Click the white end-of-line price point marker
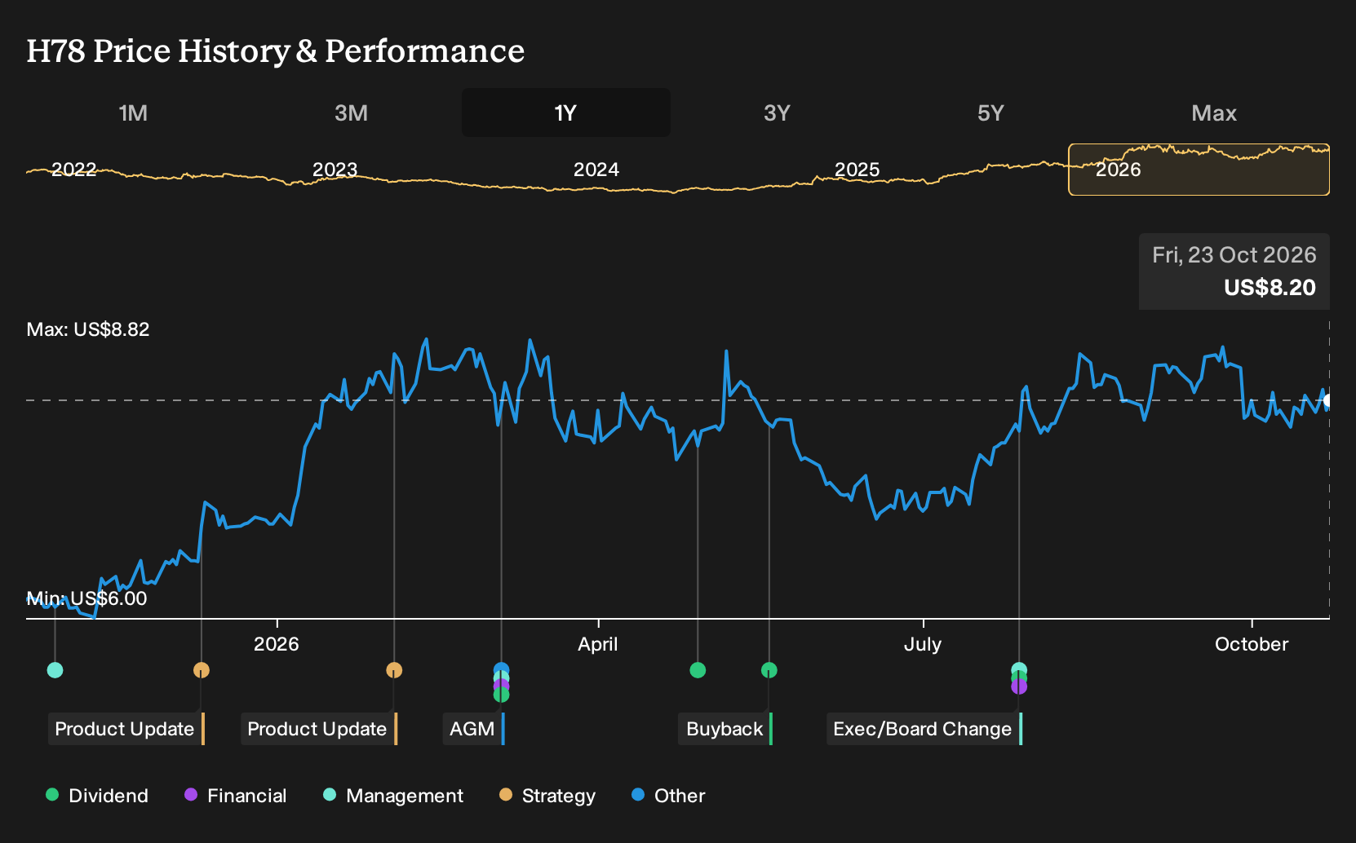The width and height of the screenshot is (1356, 843). (x=1328, y=400)
